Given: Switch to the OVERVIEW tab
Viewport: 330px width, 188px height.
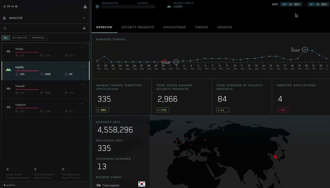Looking at the screenshot, I should click(104, 27).
